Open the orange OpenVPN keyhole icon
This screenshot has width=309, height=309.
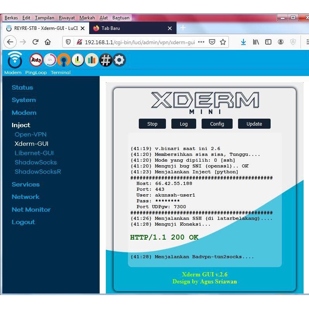click(64, 60)
